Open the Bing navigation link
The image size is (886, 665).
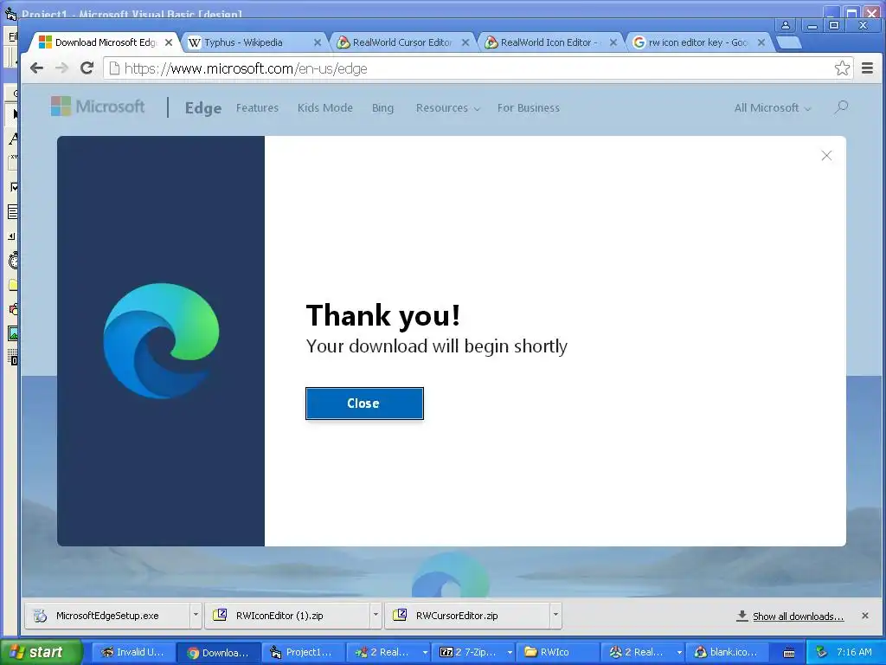click(382, 107)
